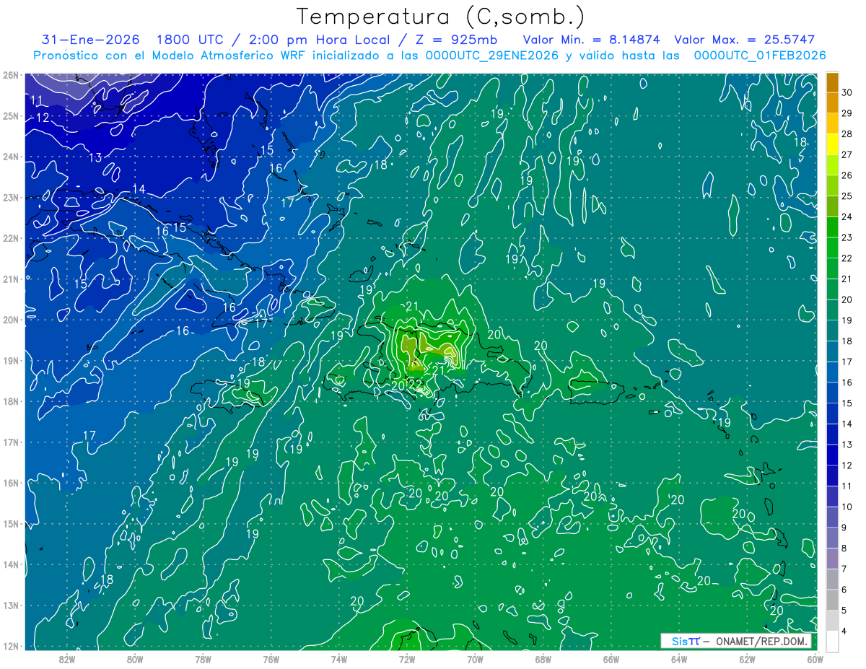Select the date text "31-Ene-2026"
The image size is (866, 669).
tap(89, 40)
